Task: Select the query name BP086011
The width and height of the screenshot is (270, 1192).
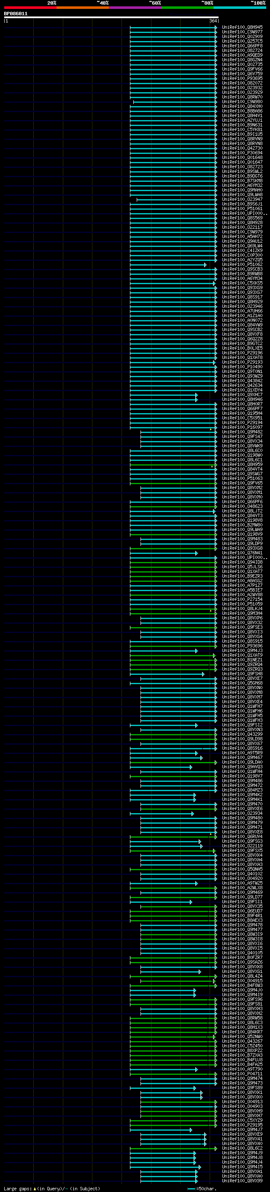Action: [x=16, y=14]
